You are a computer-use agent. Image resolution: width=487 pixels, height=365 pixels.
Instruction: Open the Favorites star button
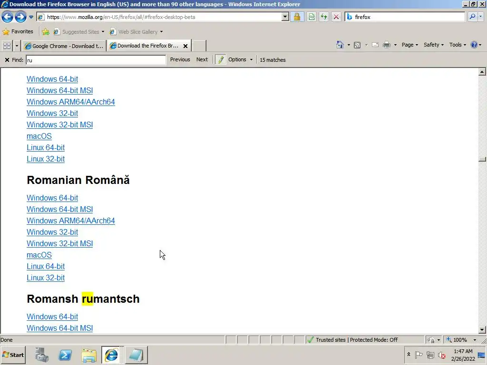(x=18, y=31)
